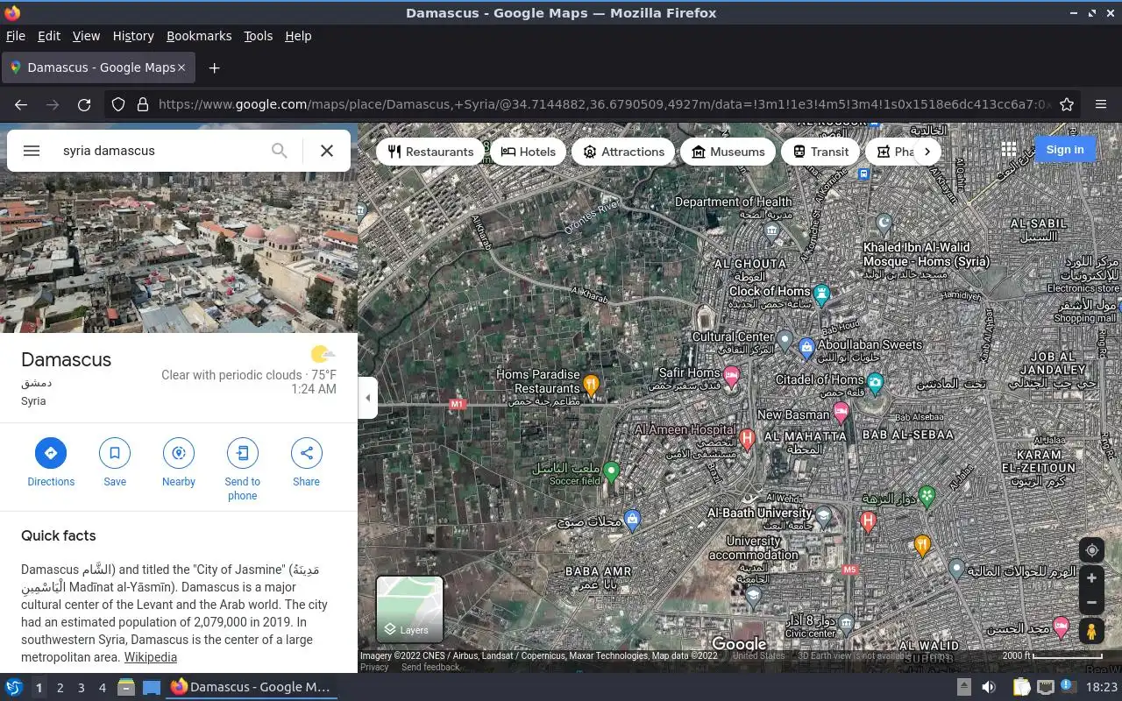Screen dimensions: 1122x701
Task: Open the Wikipedia link
Action: (x=150, y=657)
